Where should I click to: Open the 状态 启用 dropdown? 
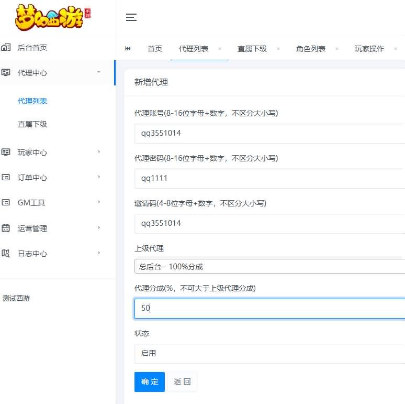point(269,354)
